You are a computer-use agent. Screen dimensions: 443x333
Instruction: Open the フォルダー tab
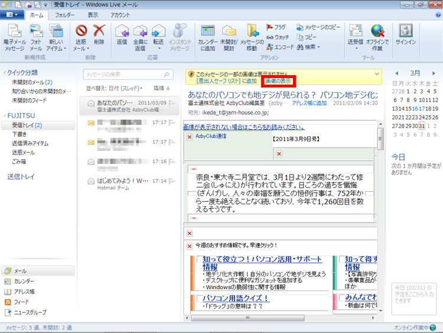[x=65, y=15]
